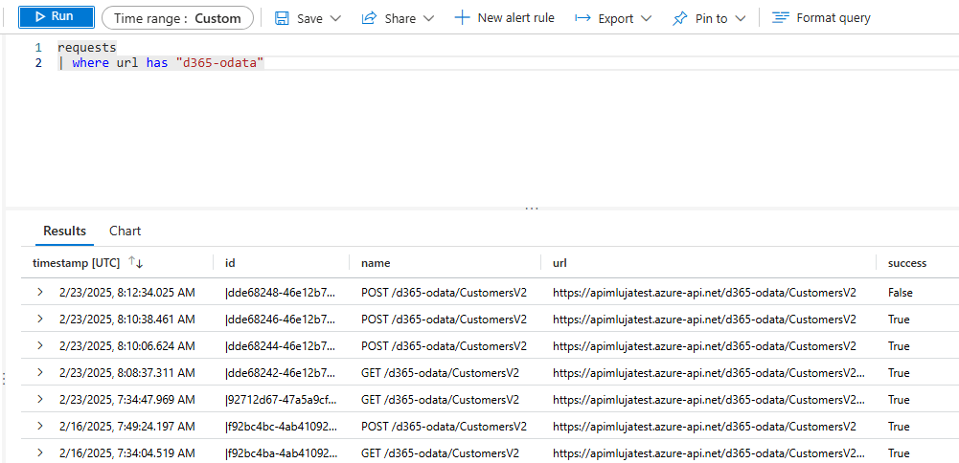Viewport: 959px width, 463px height.
Task: Click the Share arrow icon
Action: [x=368, y=18]
